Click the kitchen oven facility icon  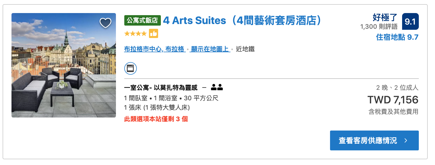pos(131,68)
